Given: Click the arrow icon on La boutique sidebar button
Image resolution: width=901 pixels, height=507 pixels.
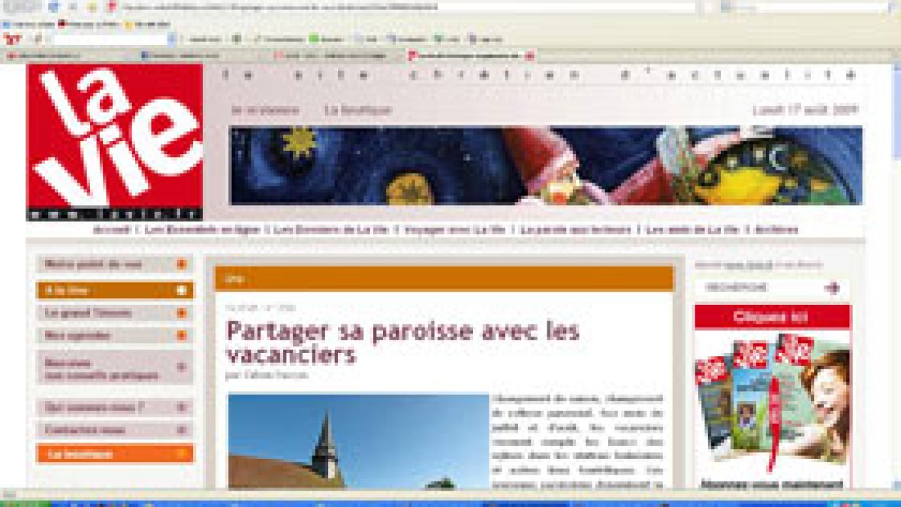Looking at the screenshot, I should 181,454.
